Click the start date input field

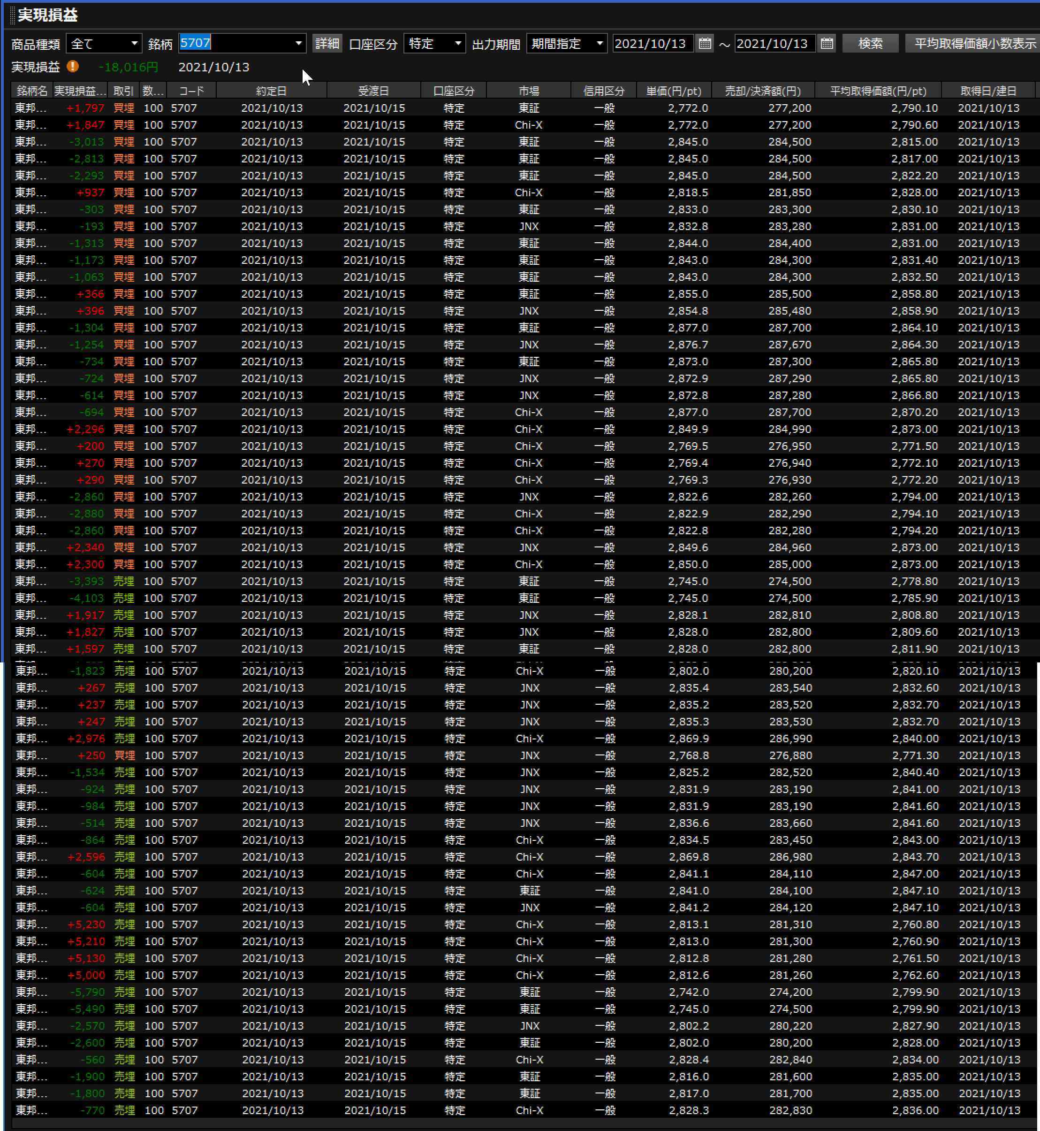tap(652, 43)
